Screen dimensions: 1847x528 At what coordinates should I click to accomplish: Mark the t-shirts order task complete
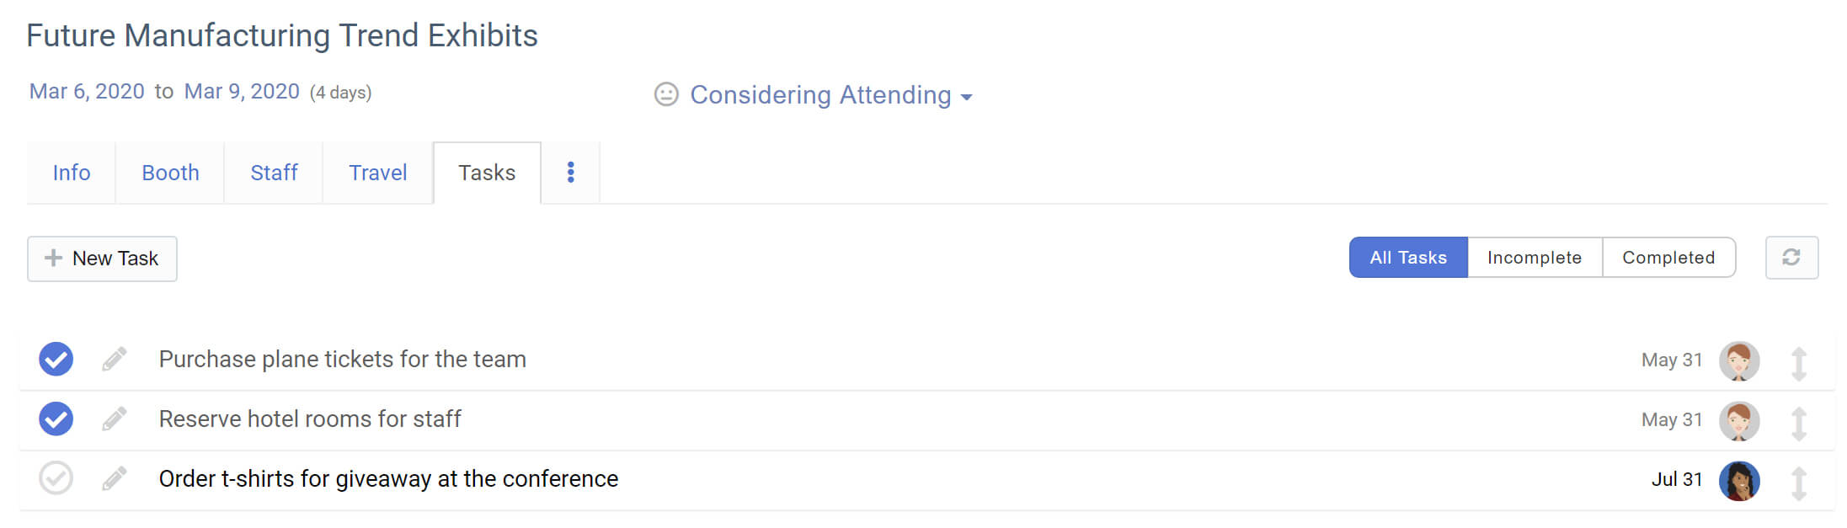[56, 478]
